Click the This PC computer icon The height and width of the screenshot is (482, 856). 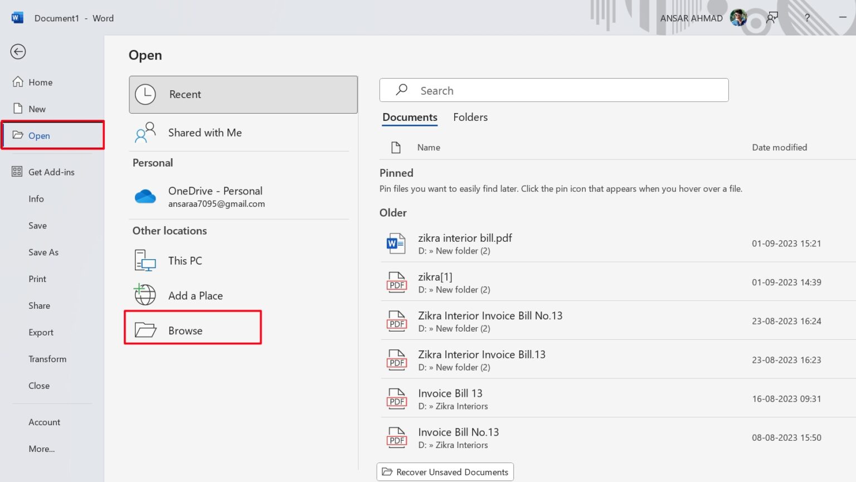tap(145, 261)
